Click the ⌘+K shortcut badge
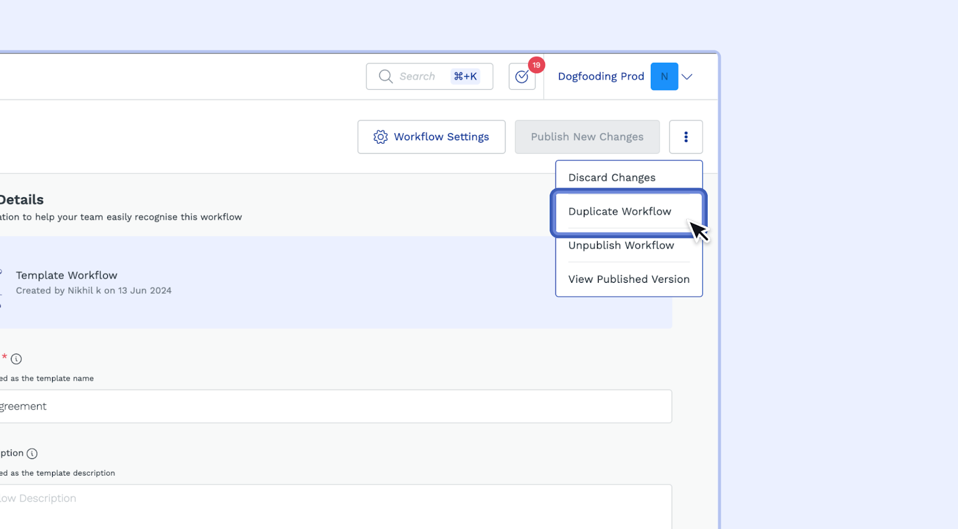Viewport: 958px width, 529px height. point(465,77)
